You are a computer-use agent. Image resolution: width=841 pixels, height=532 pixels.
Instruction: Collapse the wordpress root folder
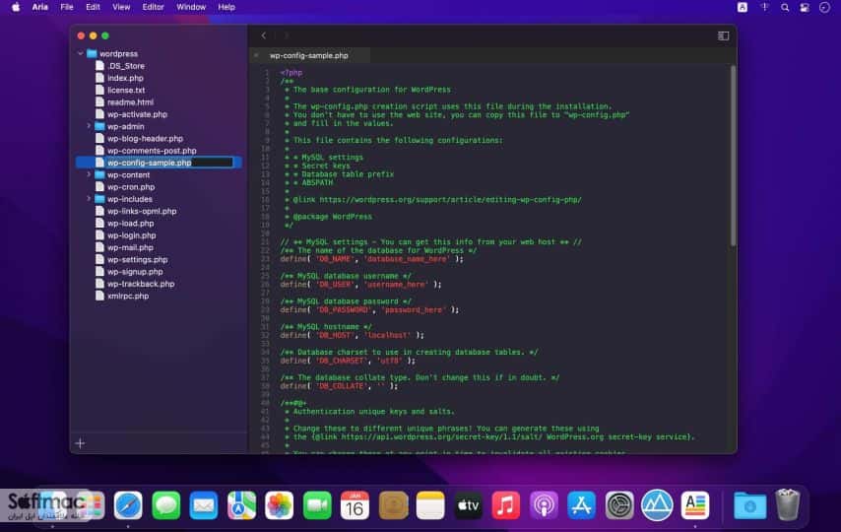pos(81,53)
